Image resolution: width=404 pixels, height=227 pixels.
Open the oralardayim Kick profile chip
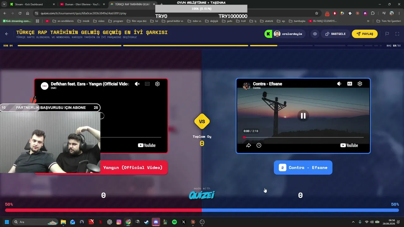point(285,34)
